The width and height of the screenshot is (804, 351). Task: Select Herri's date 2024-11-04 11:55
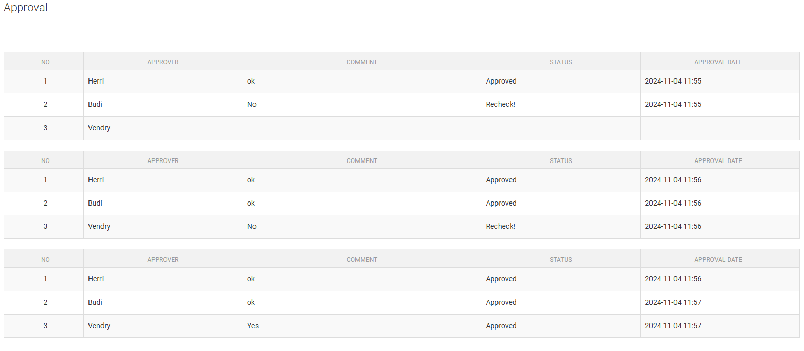[x=673, y=81]
